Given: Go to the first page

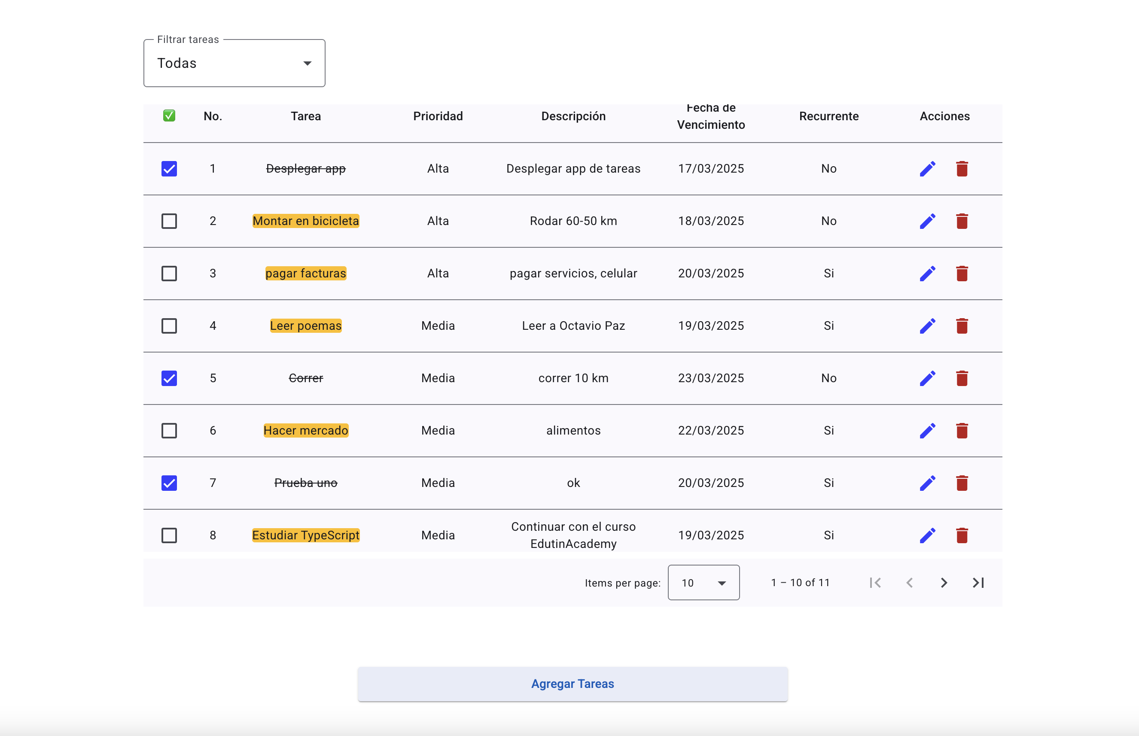Looking at the screenshot, I should click(875, 583).
